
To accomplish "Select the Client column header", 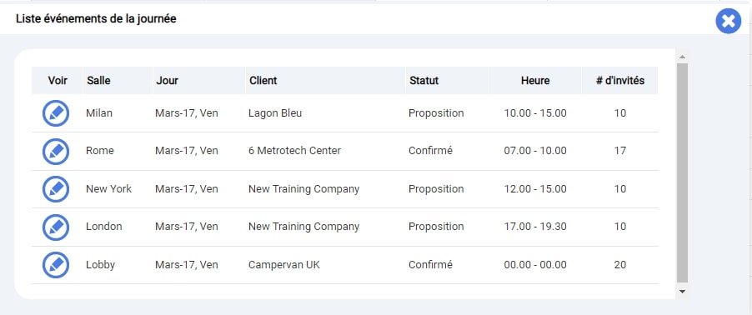I will [263, 81].
